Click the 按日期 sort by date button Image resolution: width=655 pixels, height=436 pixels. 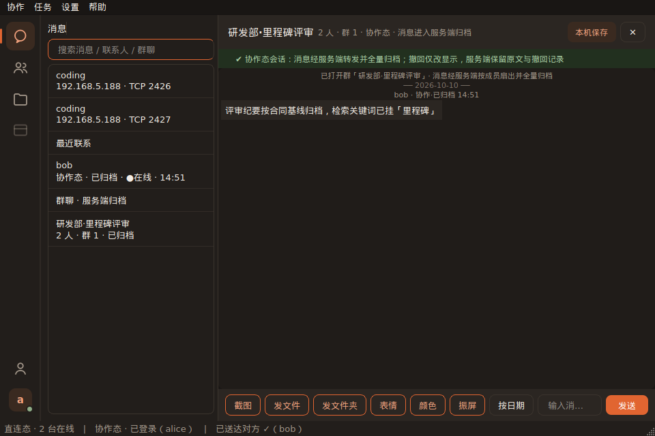pos(511,405)
